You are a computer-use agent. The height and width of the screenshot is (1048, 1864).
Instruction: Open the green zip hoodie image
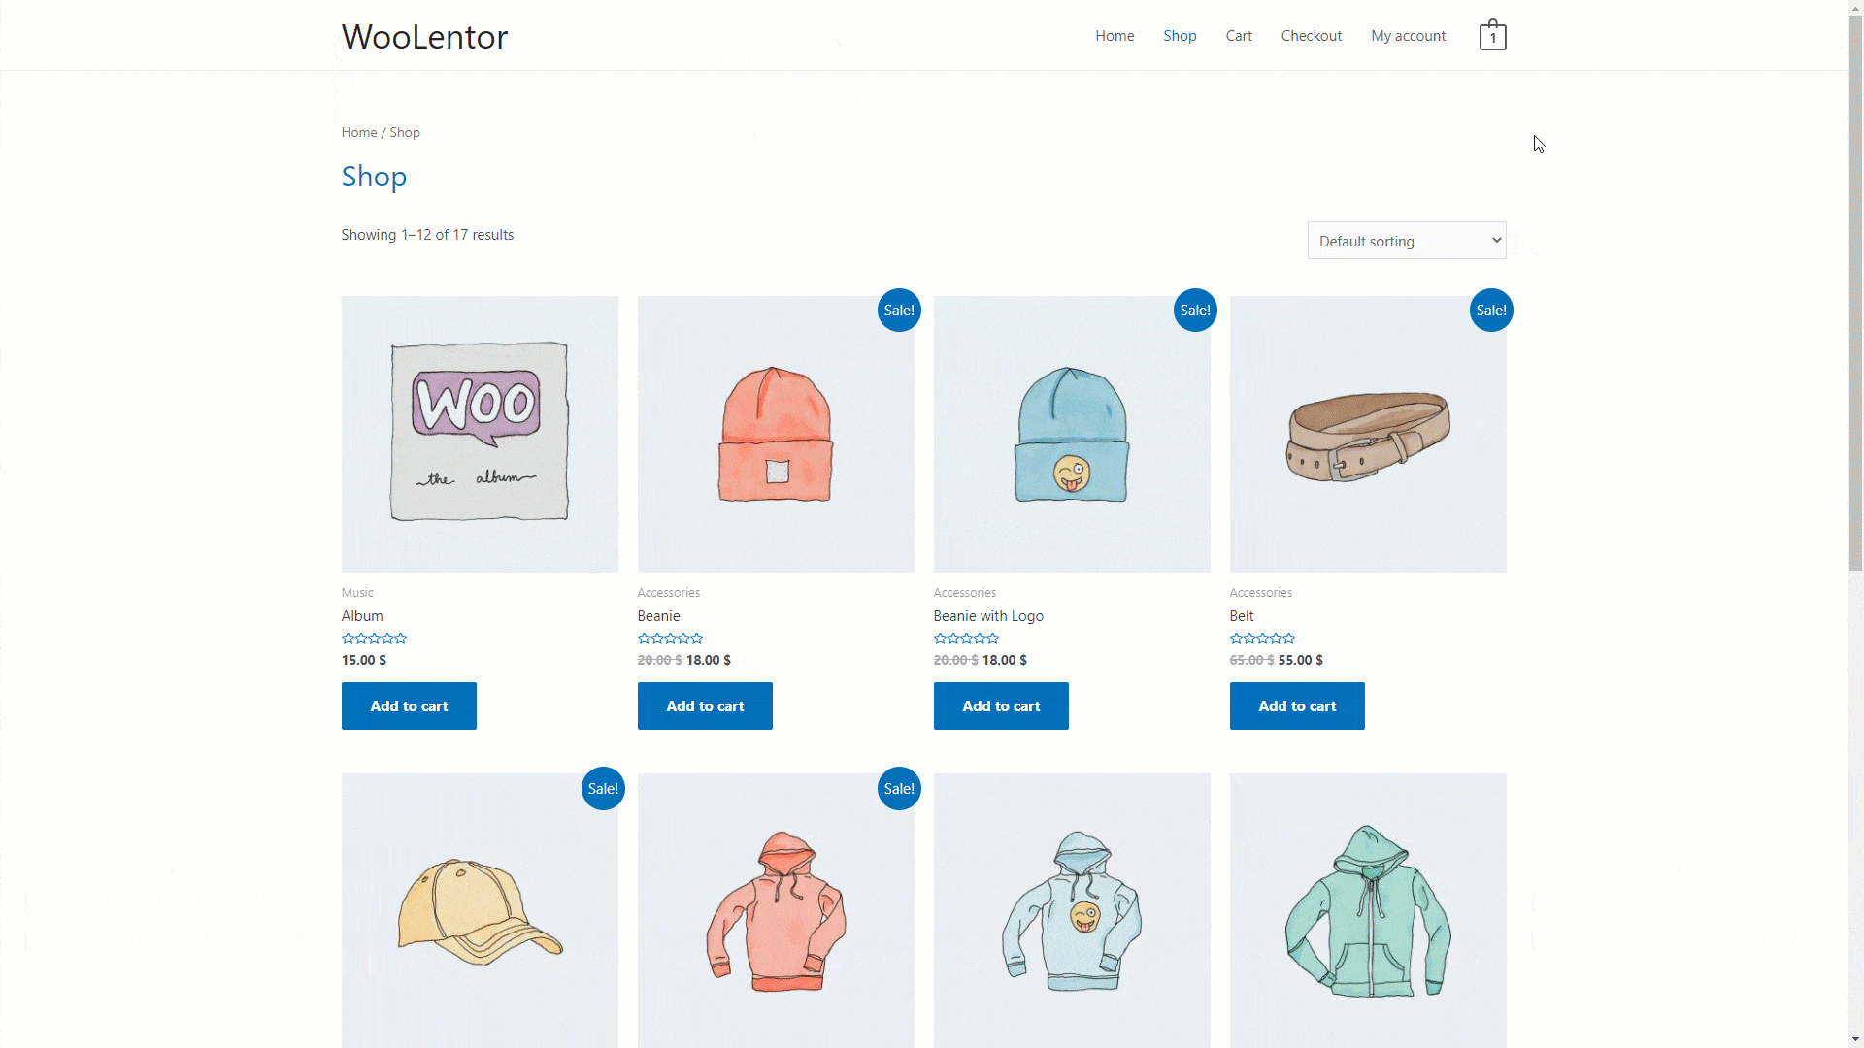pos(1368,910)
